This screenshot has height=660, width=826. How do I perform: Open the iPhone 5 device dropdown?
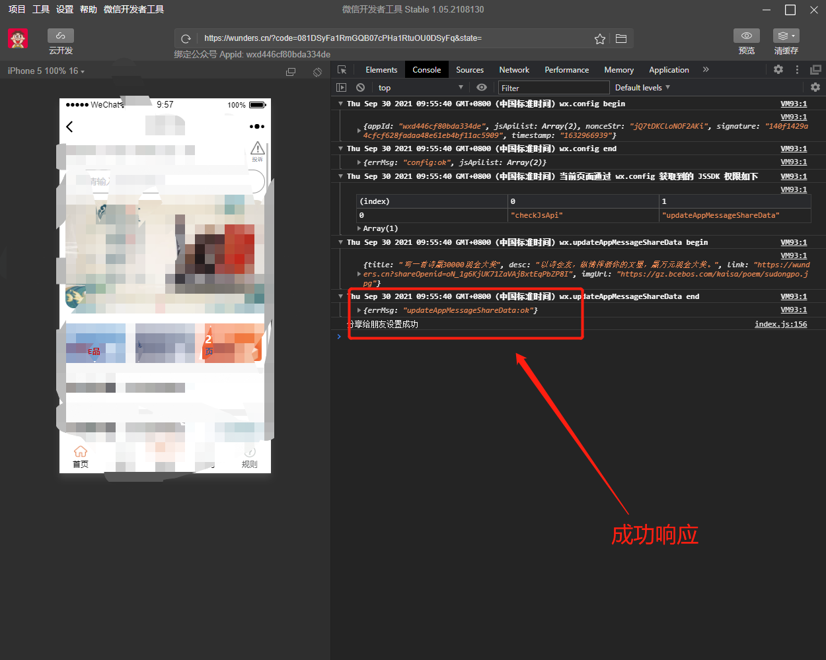click(46, 71)
